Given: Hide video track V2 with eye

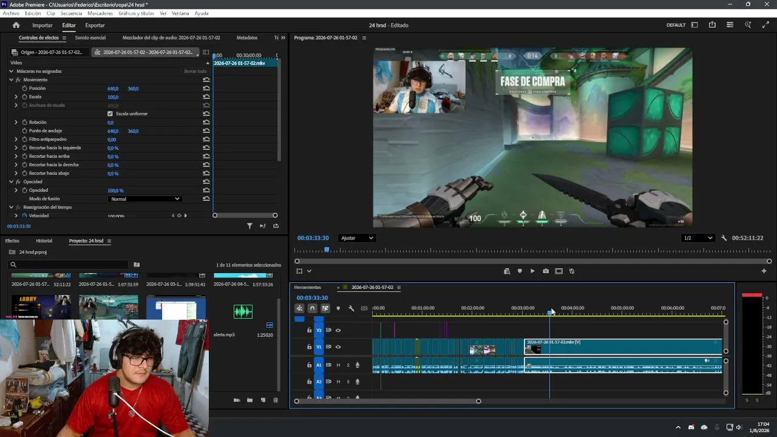Looking at the screenshot, I should pyautogui.click(x=338, y=330).
